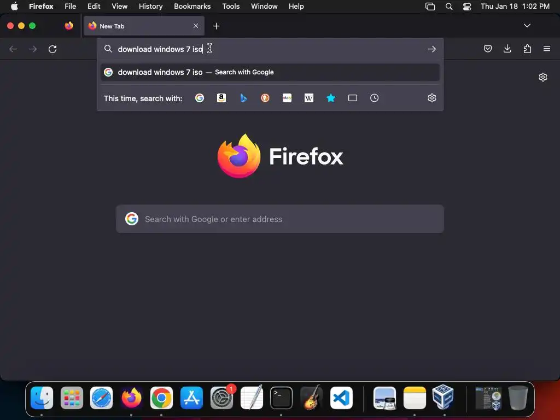Open VirtualBox from the Dock
The height and width of the screenshot is (420, 560).
pyautogui.click(x=443, y=397)
